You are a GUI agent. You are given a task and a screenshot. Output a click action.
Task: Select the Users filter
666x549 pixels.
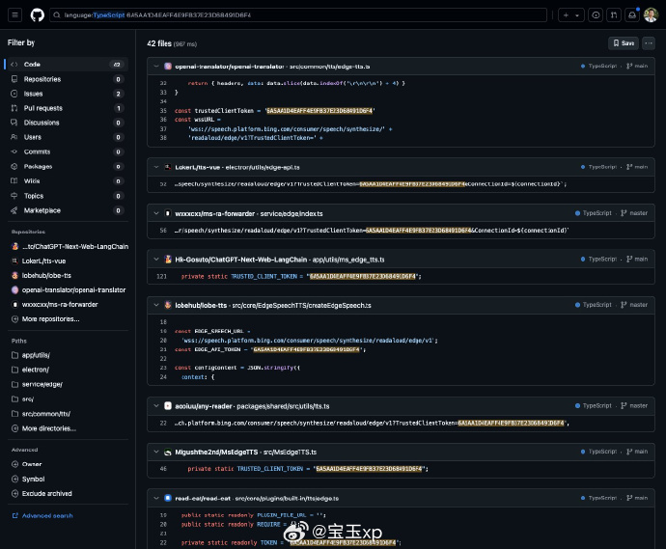coord(68,137)
